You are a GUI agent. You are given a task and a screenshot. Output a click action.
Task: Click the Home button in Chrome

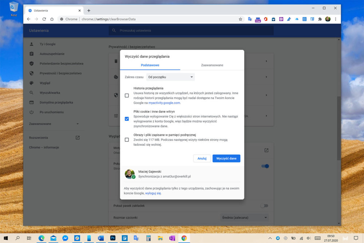[x=52, y=19]
